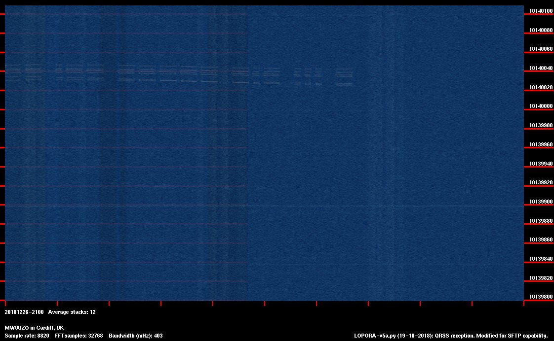Click the 10139920 frequency label

(541, 182)
